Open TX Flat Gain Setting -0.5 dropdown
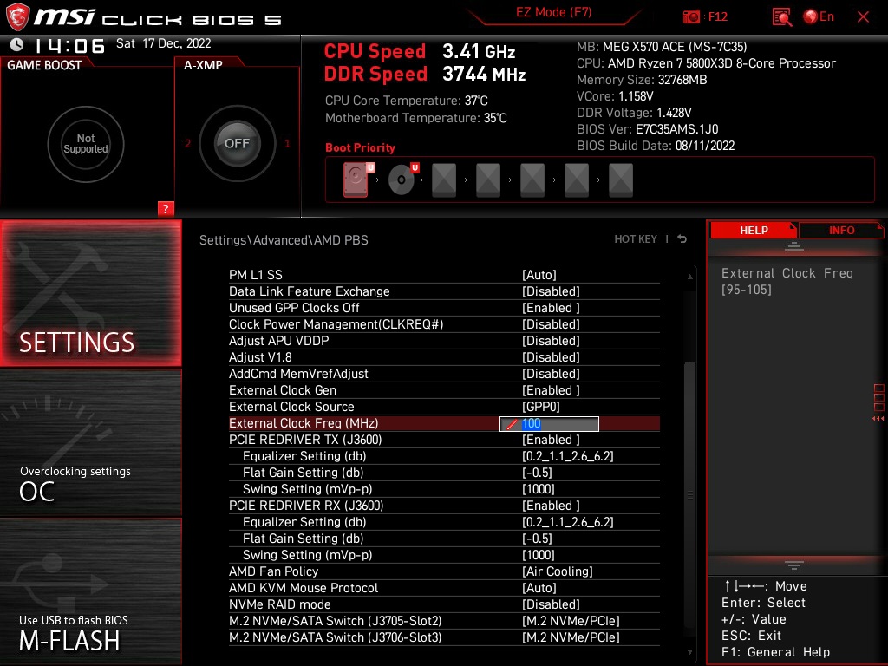Screen dimensions: 888x666 (537, 473)
